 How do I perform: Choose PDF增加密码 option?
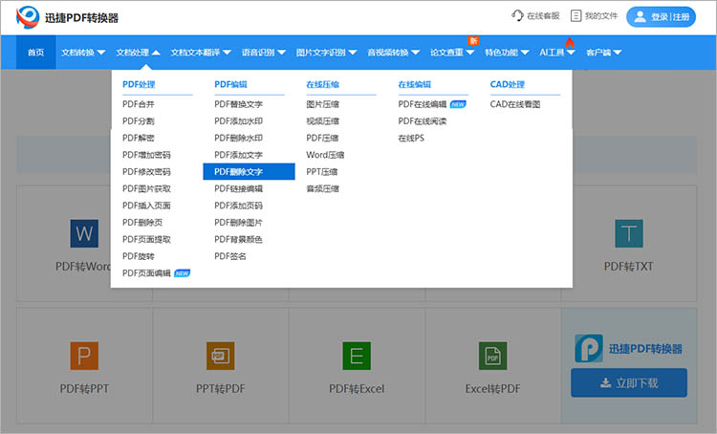(x=146, y=155)
